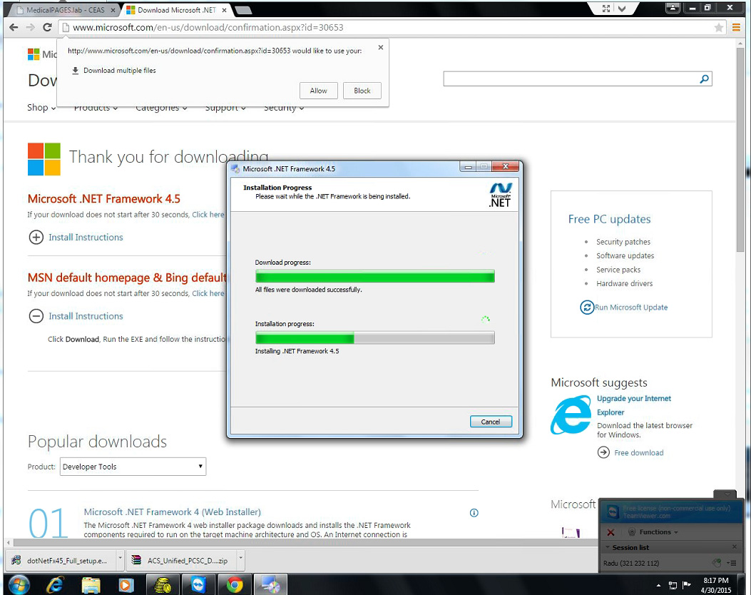Collapse MSN Install Instructions minus icon

pyautogui.click(x=36, y=316)
